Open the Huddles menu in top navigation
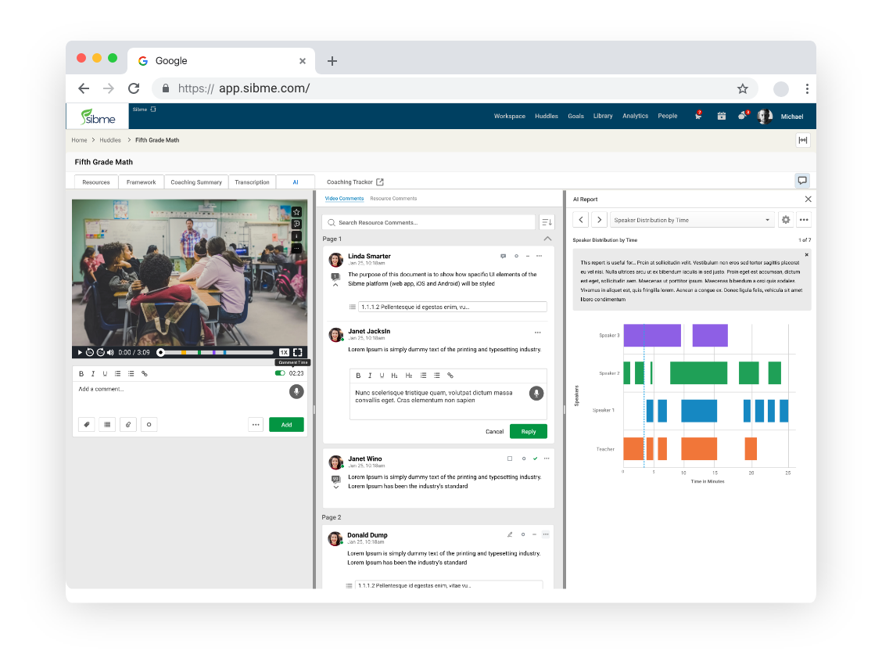882x669 pixels. pos(547,116)
